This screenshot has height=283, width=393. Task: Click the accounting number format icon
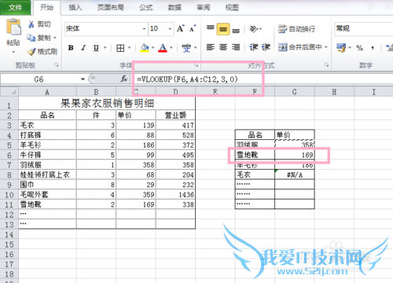341,48
